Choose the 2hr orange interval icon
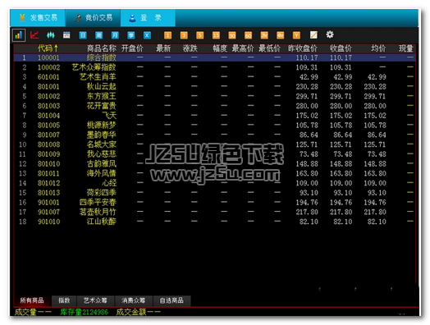430x325 pixels. pyautogui.click(x=264, y=35)
